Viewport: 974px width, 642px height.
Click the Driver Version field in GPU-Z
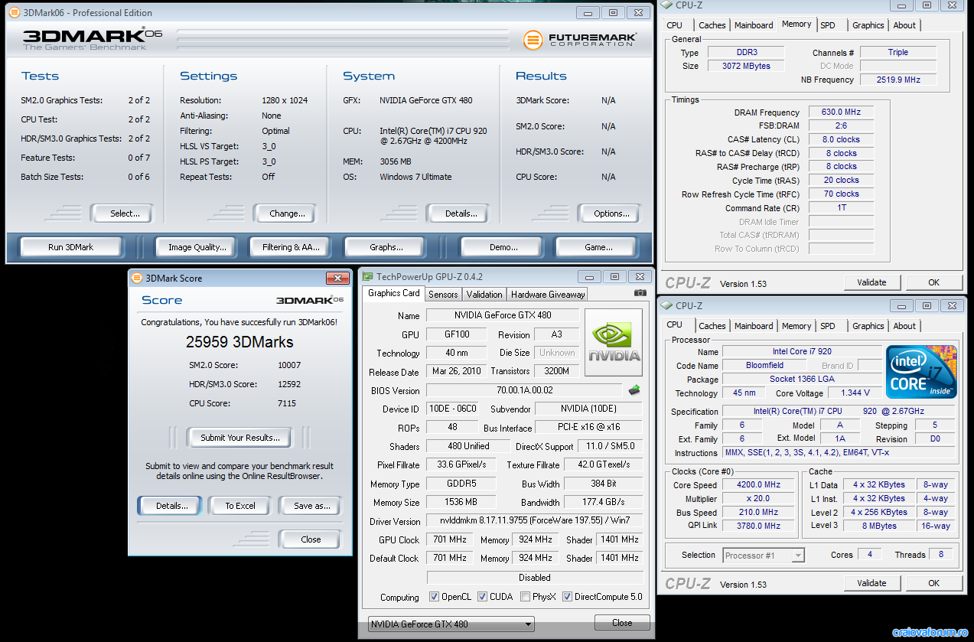[535, 522]
